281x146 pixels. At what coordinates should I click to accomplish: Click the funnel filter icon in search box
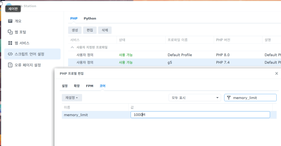pyautogui.click(x=229, y=98)
